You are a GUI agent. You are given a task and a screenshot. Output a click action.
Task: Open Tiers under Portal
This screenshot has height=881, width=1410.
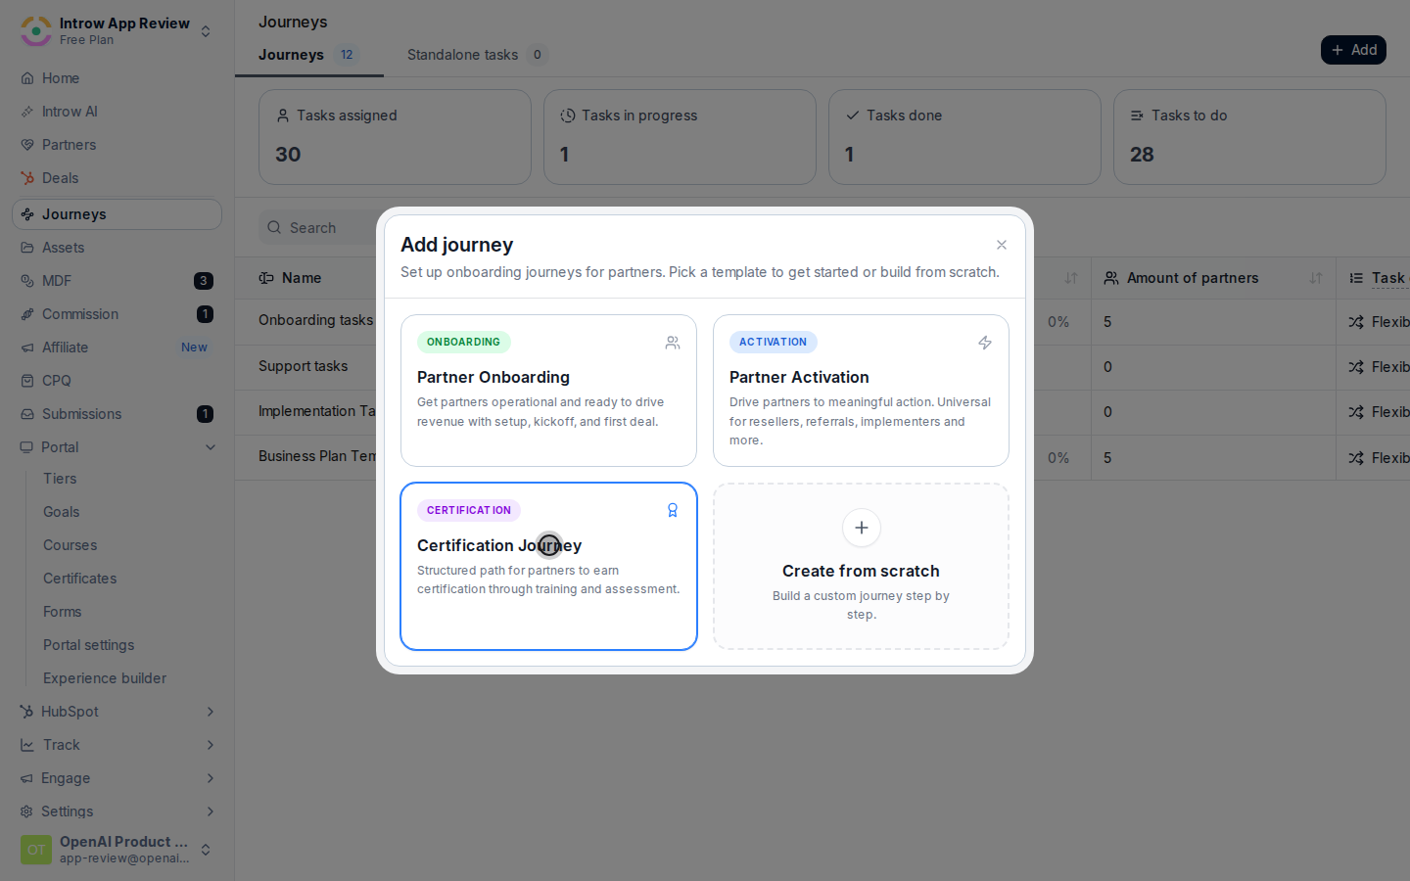tap(60, 479)
